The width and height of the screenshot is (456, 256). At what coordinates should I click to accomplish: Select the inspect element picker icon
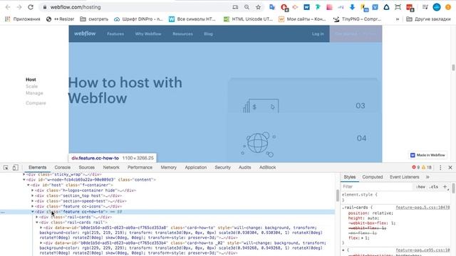point(6,168)
